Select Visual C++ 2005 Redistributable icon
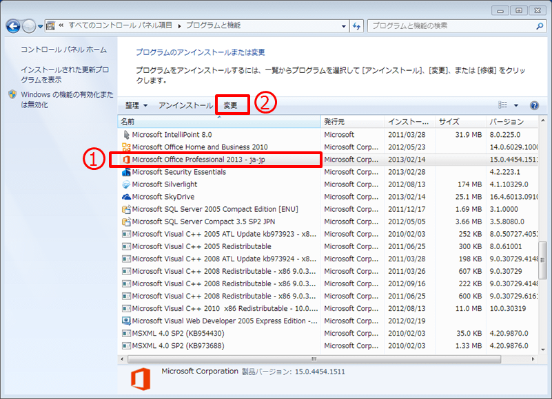 pyautogui.click(x=126, y=246)
